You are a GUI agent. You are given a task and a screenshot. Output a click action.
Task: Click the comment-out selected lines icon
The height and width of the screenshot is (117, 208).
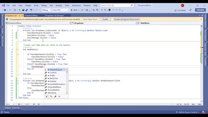[102, 10]
